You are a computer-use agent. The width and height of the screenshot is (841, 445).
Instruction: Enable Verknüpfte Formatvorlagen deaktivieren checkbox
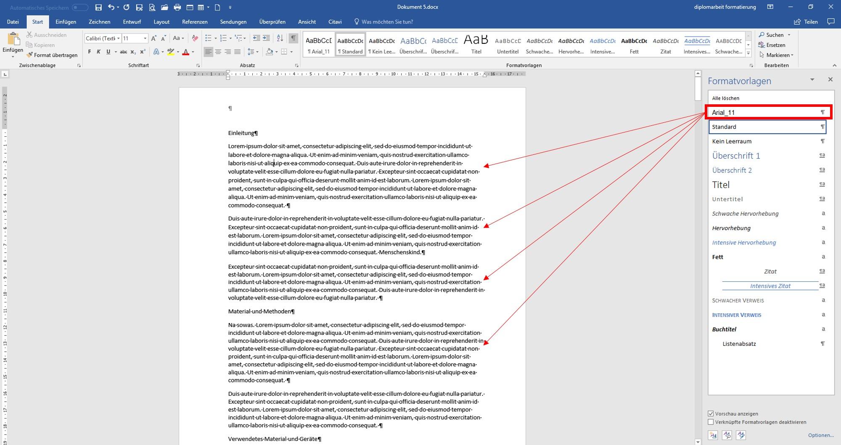pos(711,422)
